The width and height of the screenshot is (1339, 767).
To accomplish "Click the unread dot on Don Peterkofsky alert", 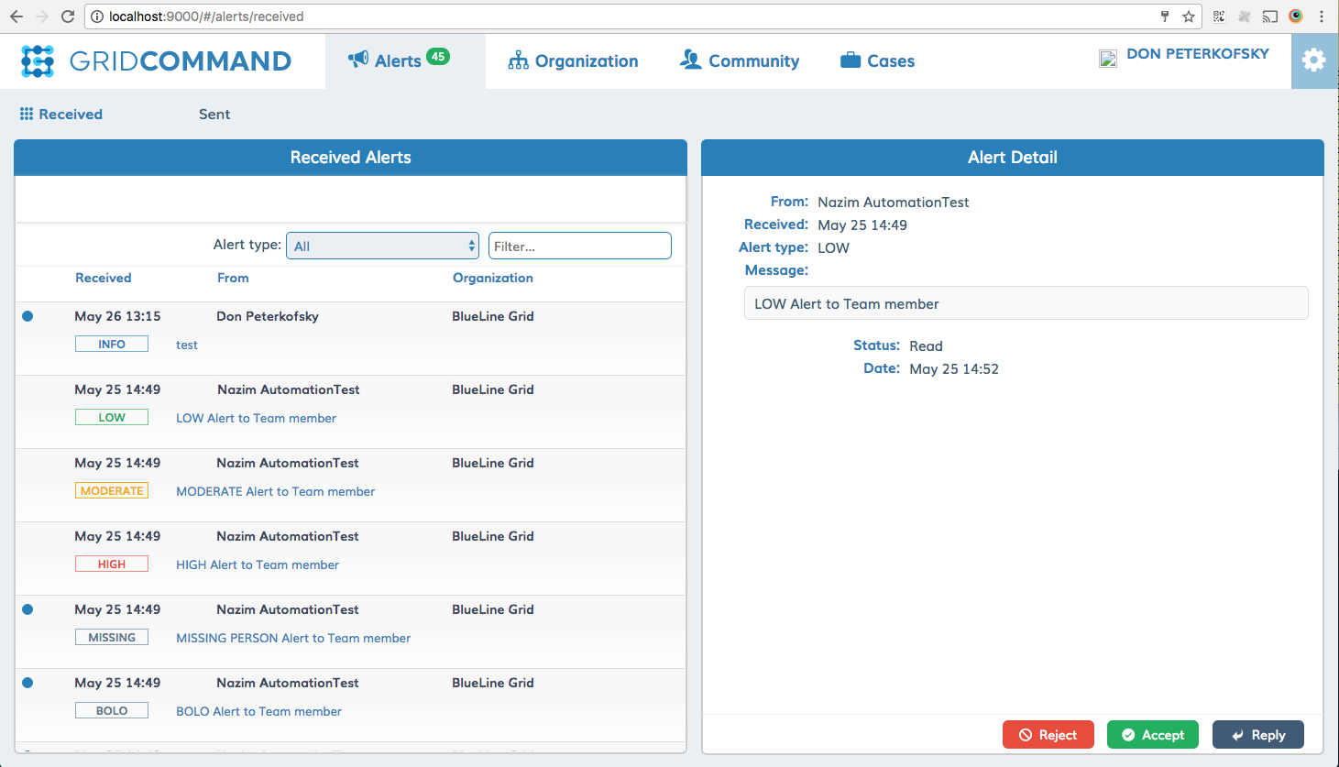I will [x=27, y=316].
